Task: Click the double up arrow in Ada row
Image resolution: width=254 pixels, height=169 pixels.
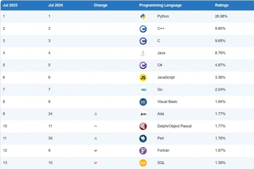Action: (96, 114)
